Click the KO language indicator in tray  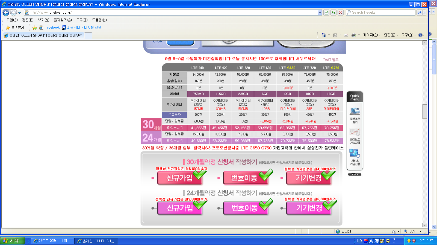tap(359, 241)
